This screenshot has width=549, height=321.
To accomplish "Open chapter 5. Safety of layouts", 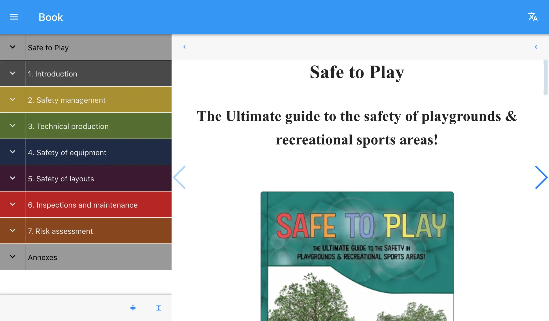I will (x=98, y=178).
